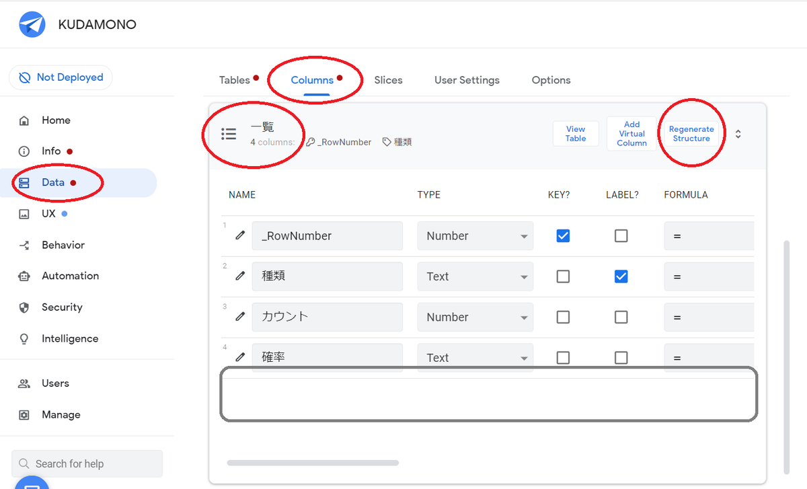Click the formula field for _RowNumber
The image size is (807, 489).
709,235
